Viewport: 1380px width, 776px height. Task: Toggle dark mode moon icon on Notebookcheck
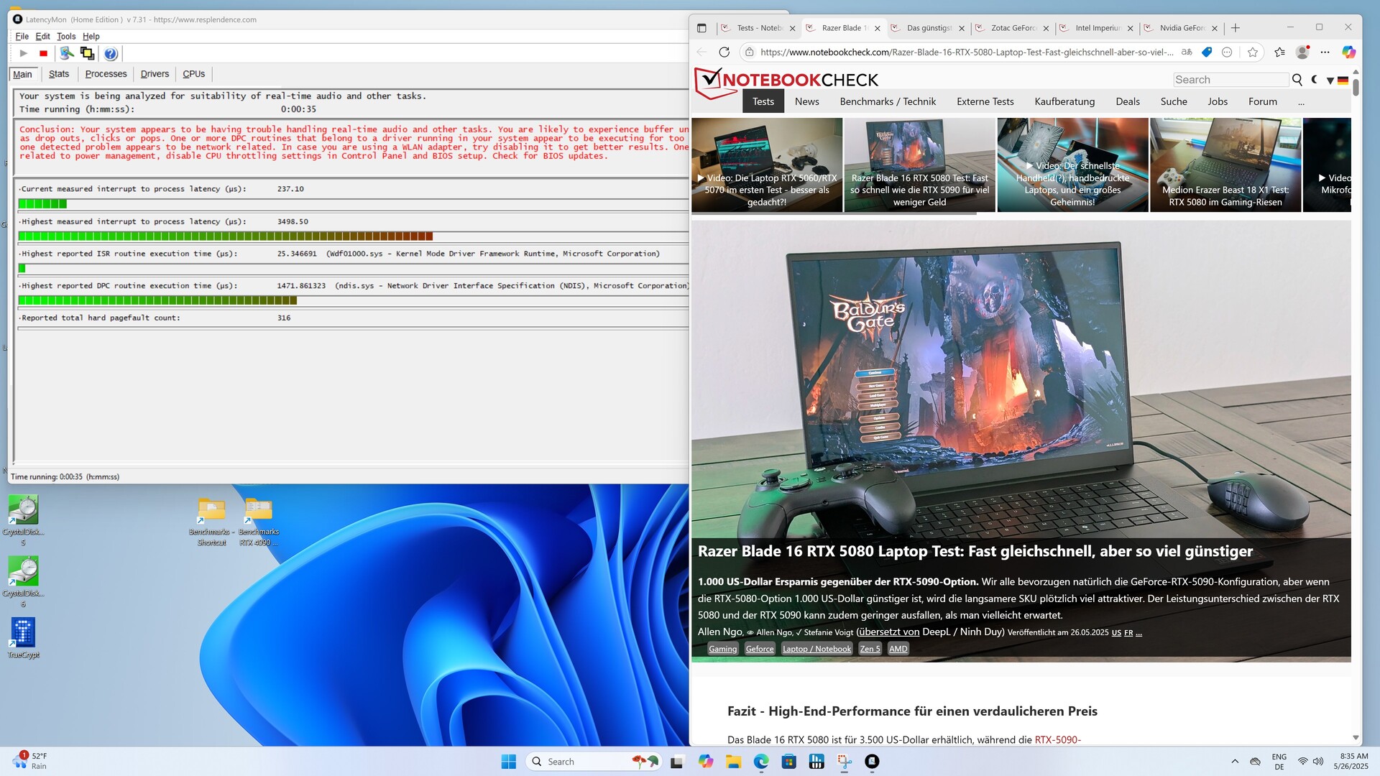coord(1315,80)
